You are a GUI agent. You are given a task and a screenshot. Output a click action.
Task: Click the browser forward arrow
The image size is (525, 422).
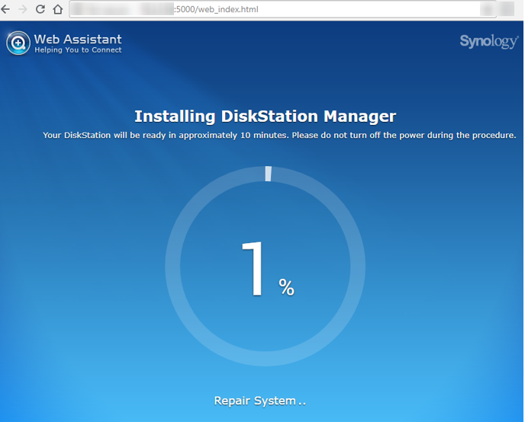pos(23,9)
